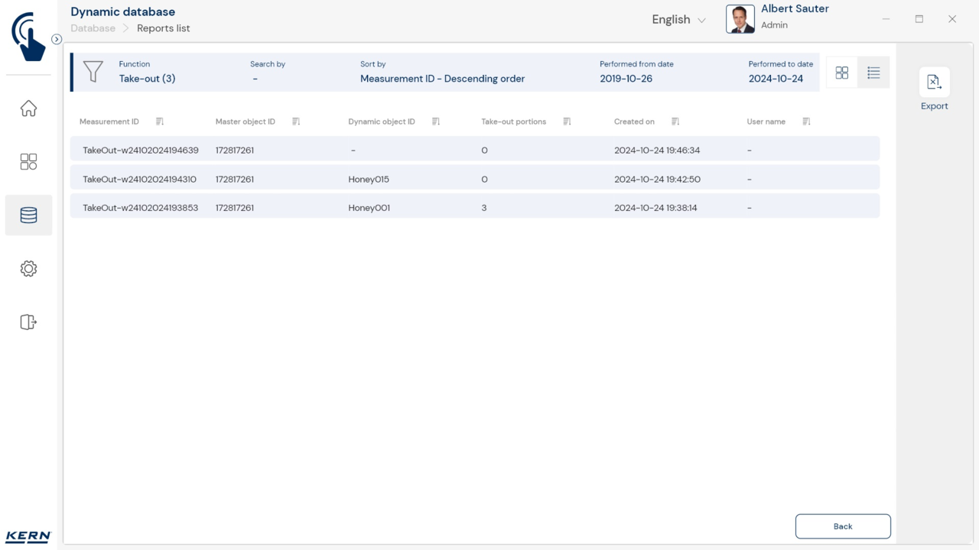Sort by Take-out portions column

(x=567, y=121)
